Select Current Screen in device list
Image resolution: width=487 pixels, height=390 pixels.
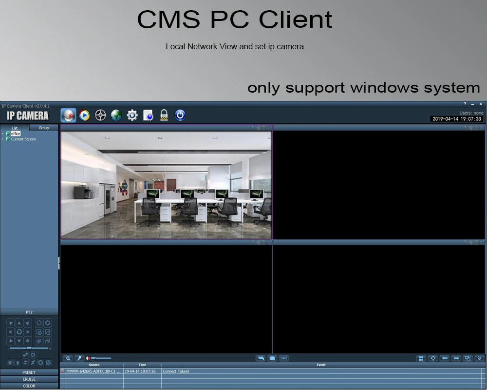click(x=23, y=139)
